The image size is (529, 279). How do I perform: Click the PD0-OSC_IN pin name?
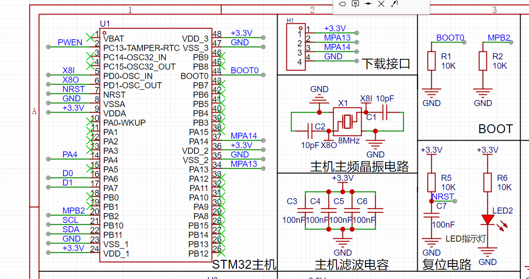[128, 76]
